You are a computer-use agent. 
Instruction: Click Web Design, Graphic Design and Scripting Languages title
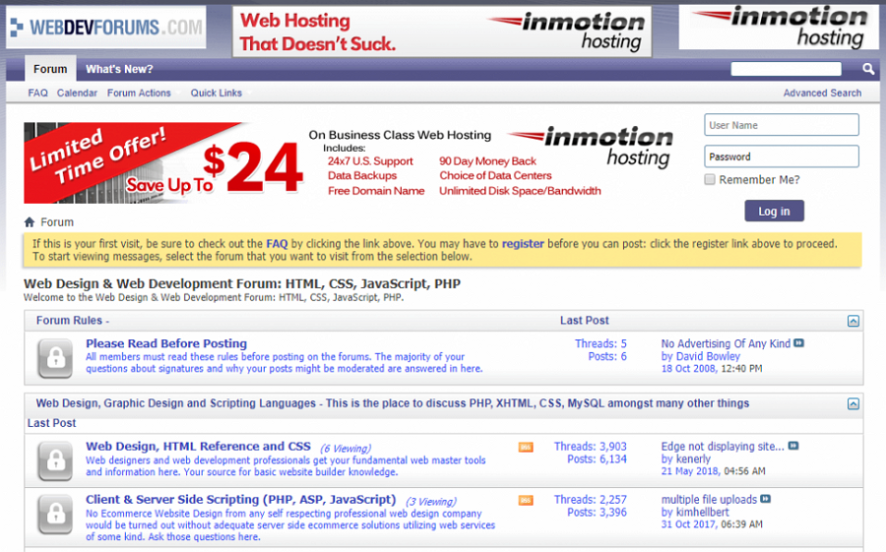coord(176,403)
